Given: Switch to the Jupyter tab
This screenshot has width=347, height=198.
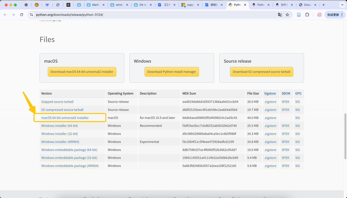Looking at the screenshot, I should click(188, 5).
